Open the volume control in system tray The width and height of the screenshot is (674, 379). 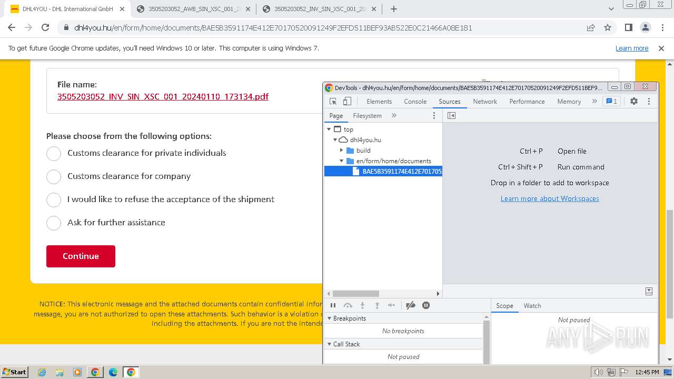(x=598, y=372)
